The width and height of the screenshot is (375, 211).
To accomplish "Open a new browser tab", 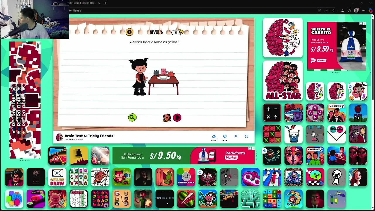I will 105,3.
